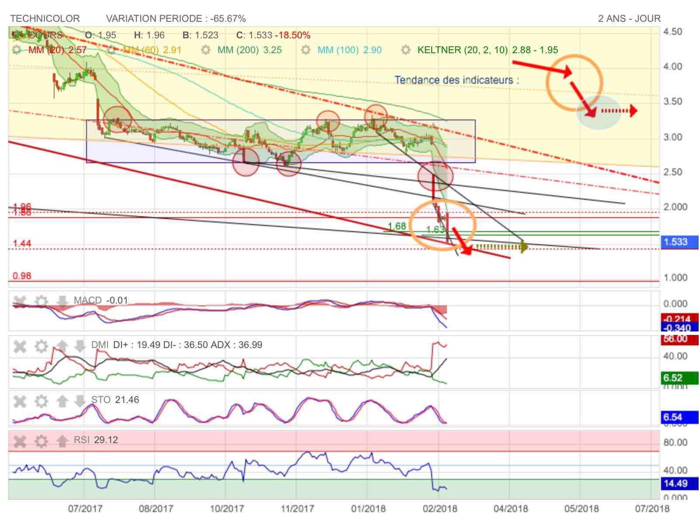The image size is (699, 519).
Task: Click the closing price C: 1.533
Action: click(254, 35)
